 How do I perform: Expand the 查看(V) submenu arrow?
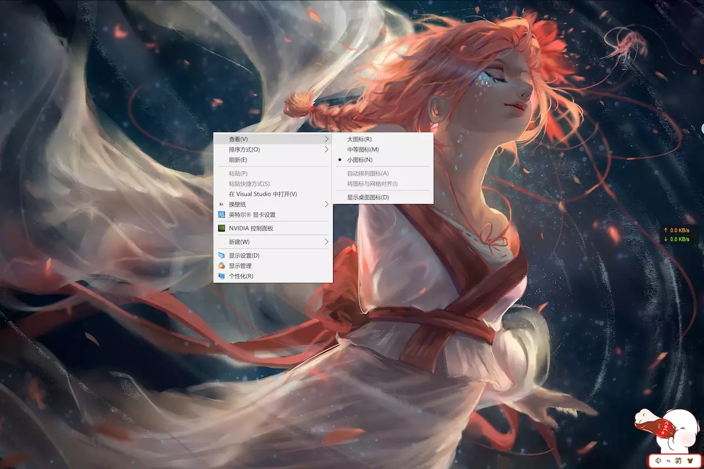(327, 139)
